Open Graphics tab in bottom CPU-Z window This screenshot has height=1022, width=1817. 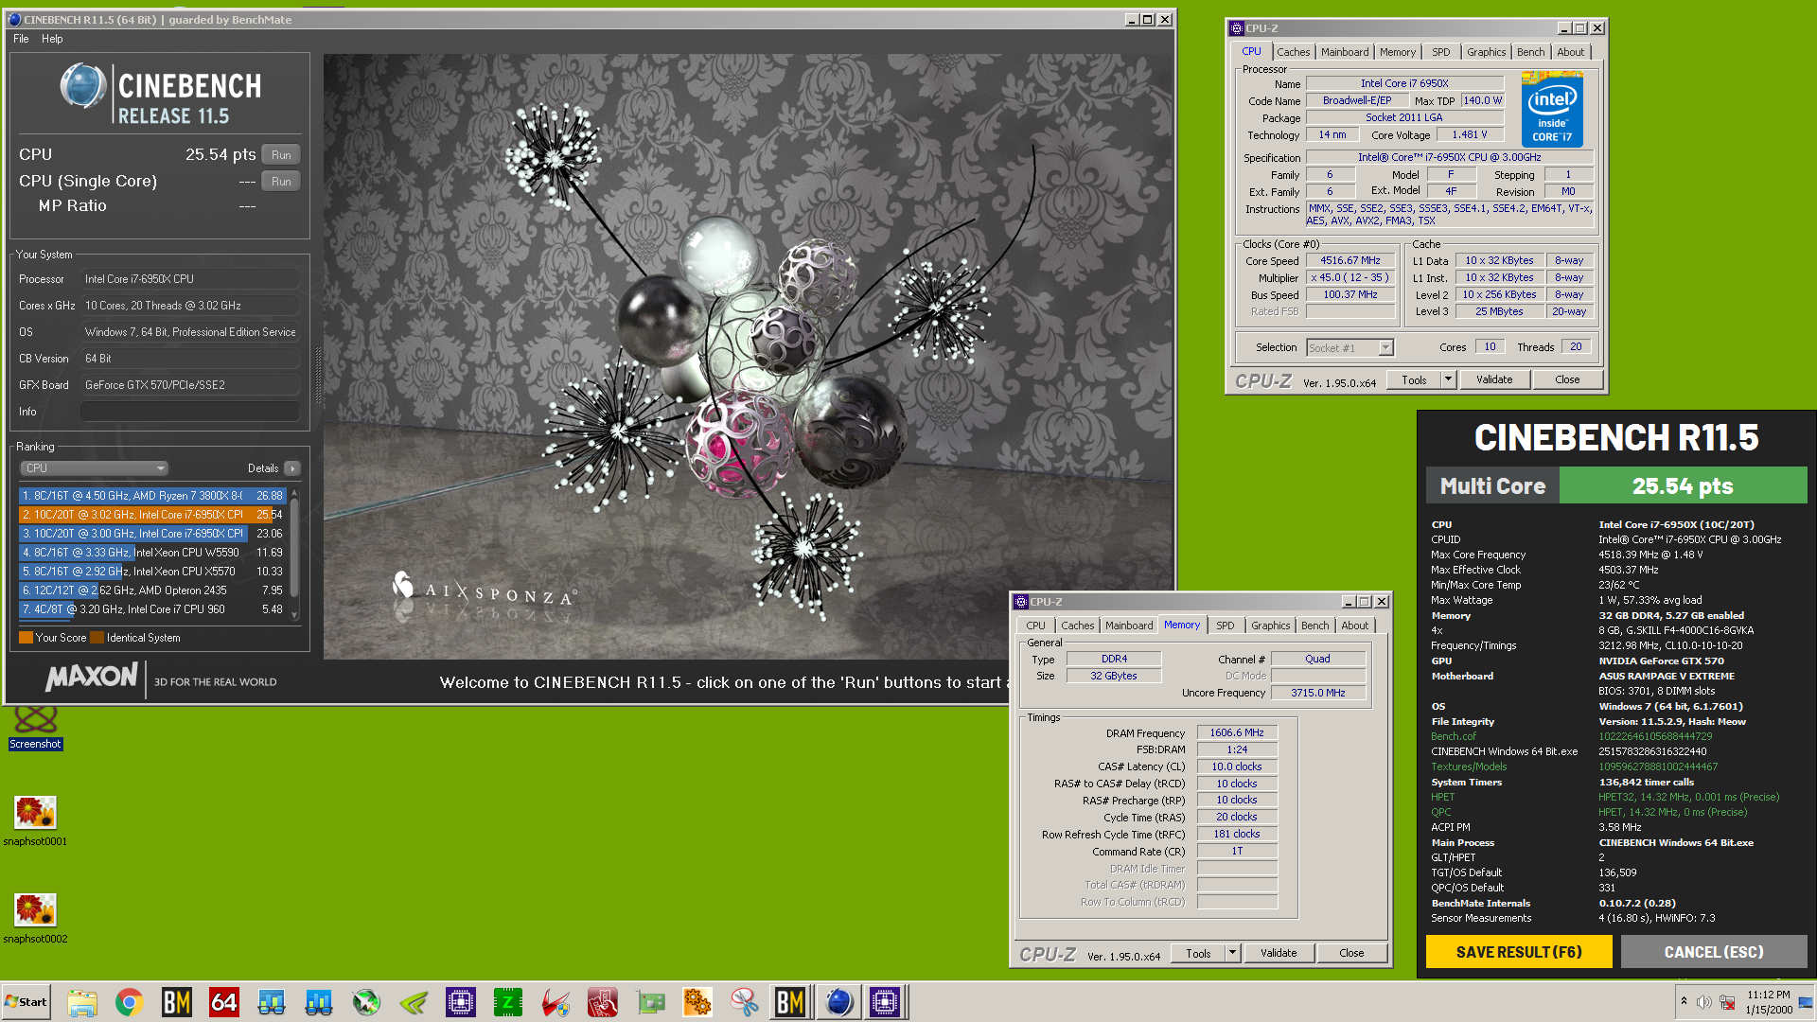pyautogui.click(x=1270, y=626)
